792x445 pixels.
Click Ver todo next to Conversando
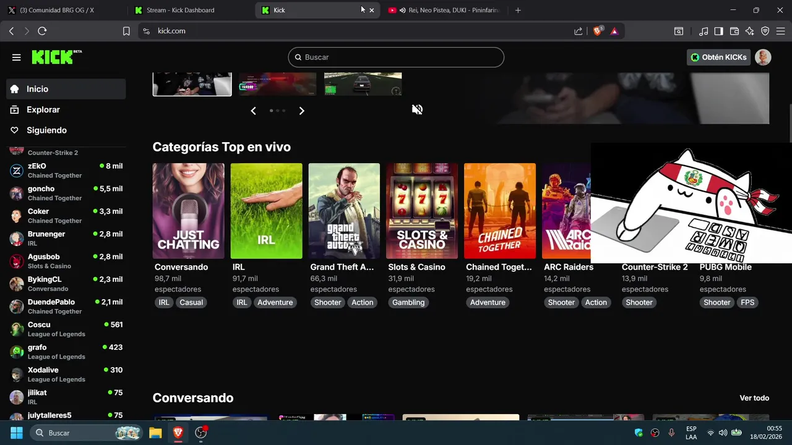pyautogui.click(x=754, y=398)
